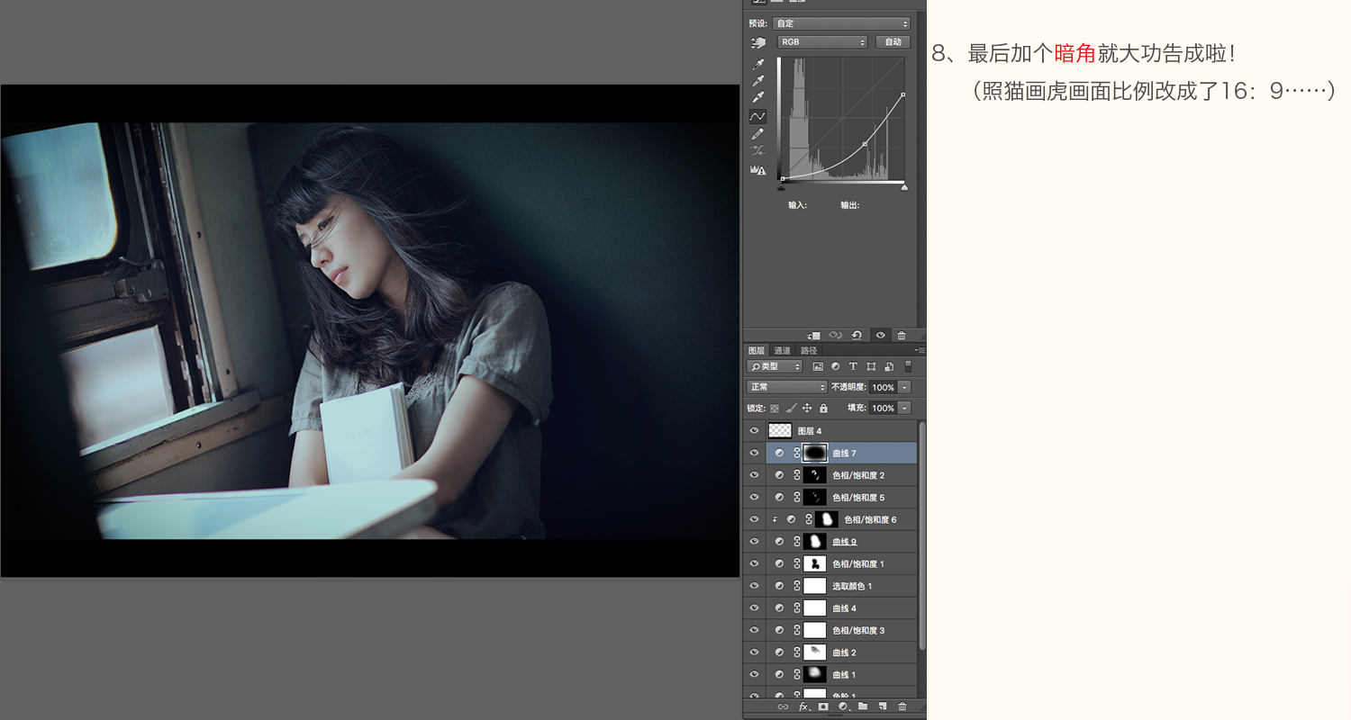
Task: Create a new group with the folder icon
Action: tap(863, 706)
